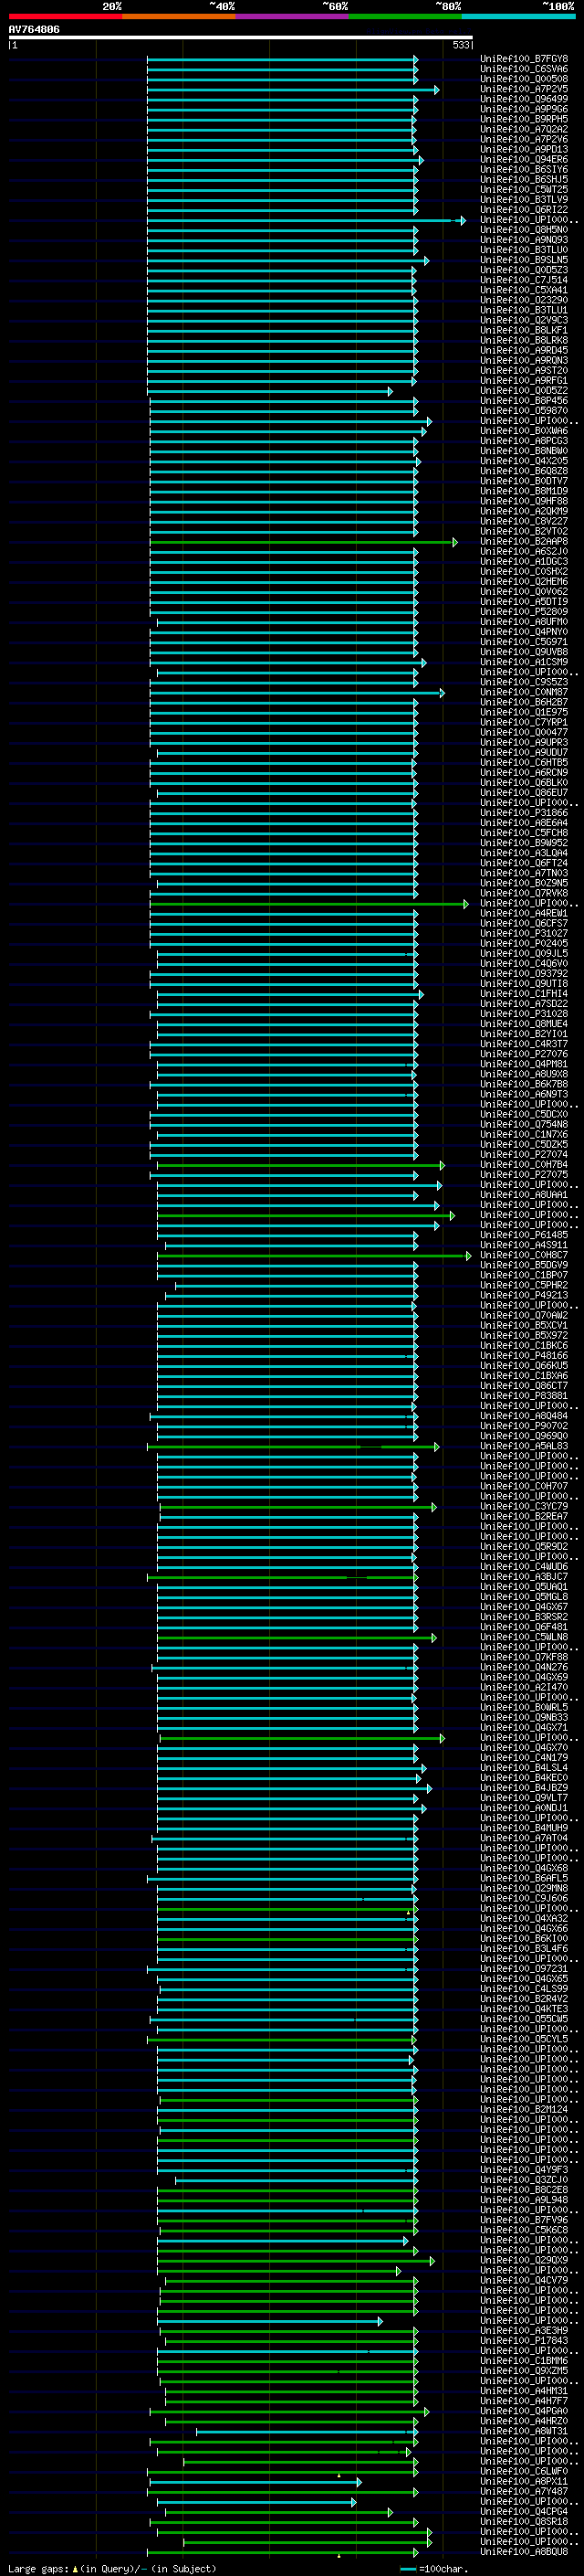Click the red 20% identity legend segment

click(x=65, y=16)
